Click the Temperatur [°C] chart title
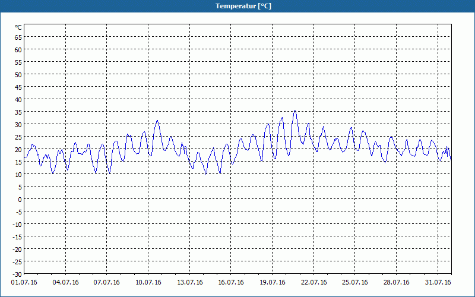 point(243,6)
